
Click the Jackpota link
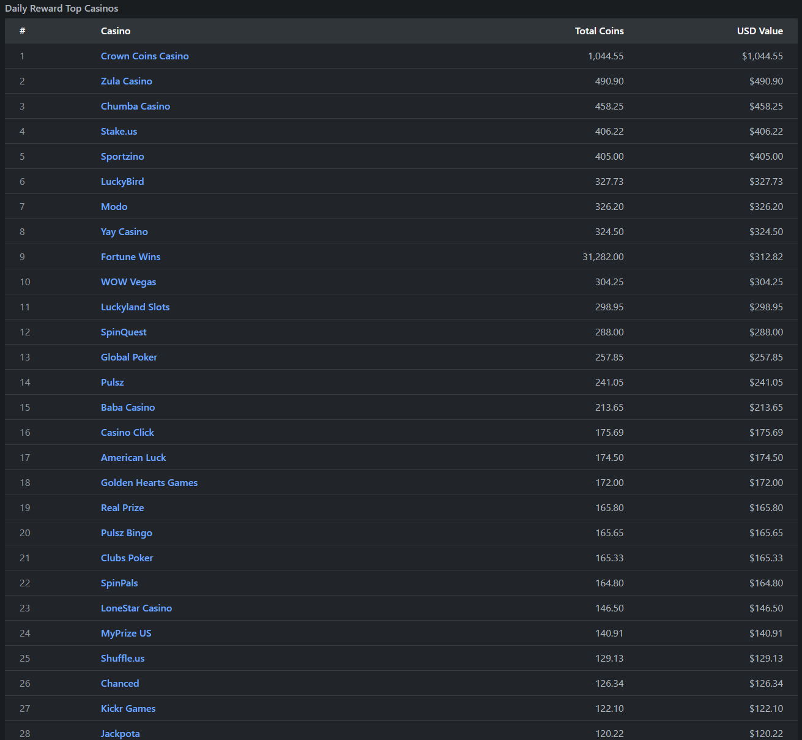click(x=120, y=733)
